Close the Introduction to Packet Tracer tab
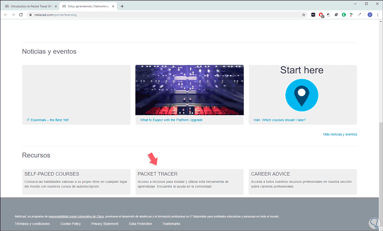This screenshot has width=383, height=231. pyautogui.click(x=56, y=7)
